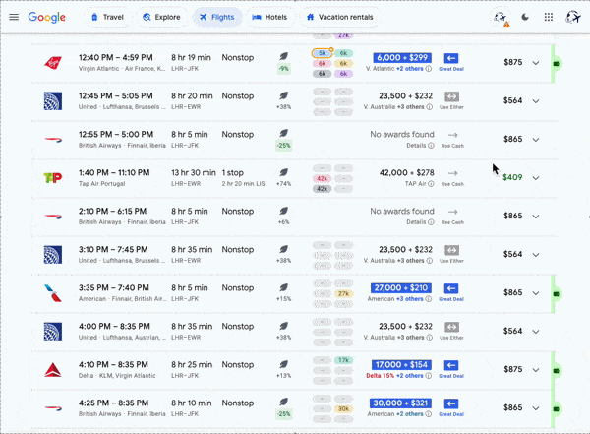The width and height of the screenshot is (590, 434).
Task: Click +2 others link on Delta 15% row
Action: tap(410, 376)
